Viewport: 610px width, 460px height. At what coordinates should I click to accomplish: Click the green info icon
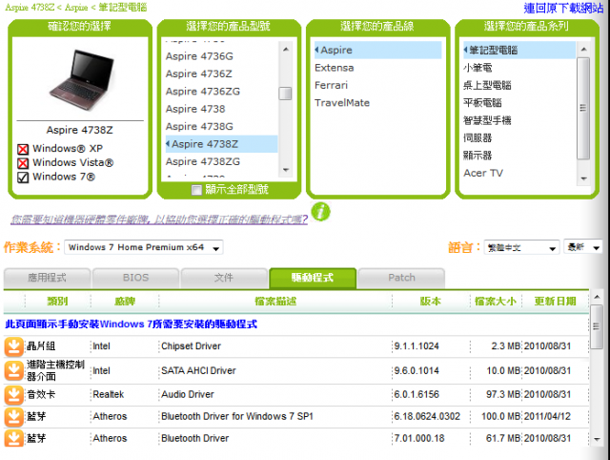click(x=320, y=212)
